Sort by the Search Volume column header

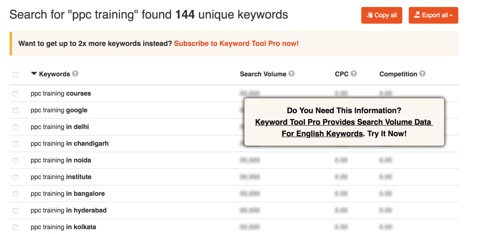(263, 74)
